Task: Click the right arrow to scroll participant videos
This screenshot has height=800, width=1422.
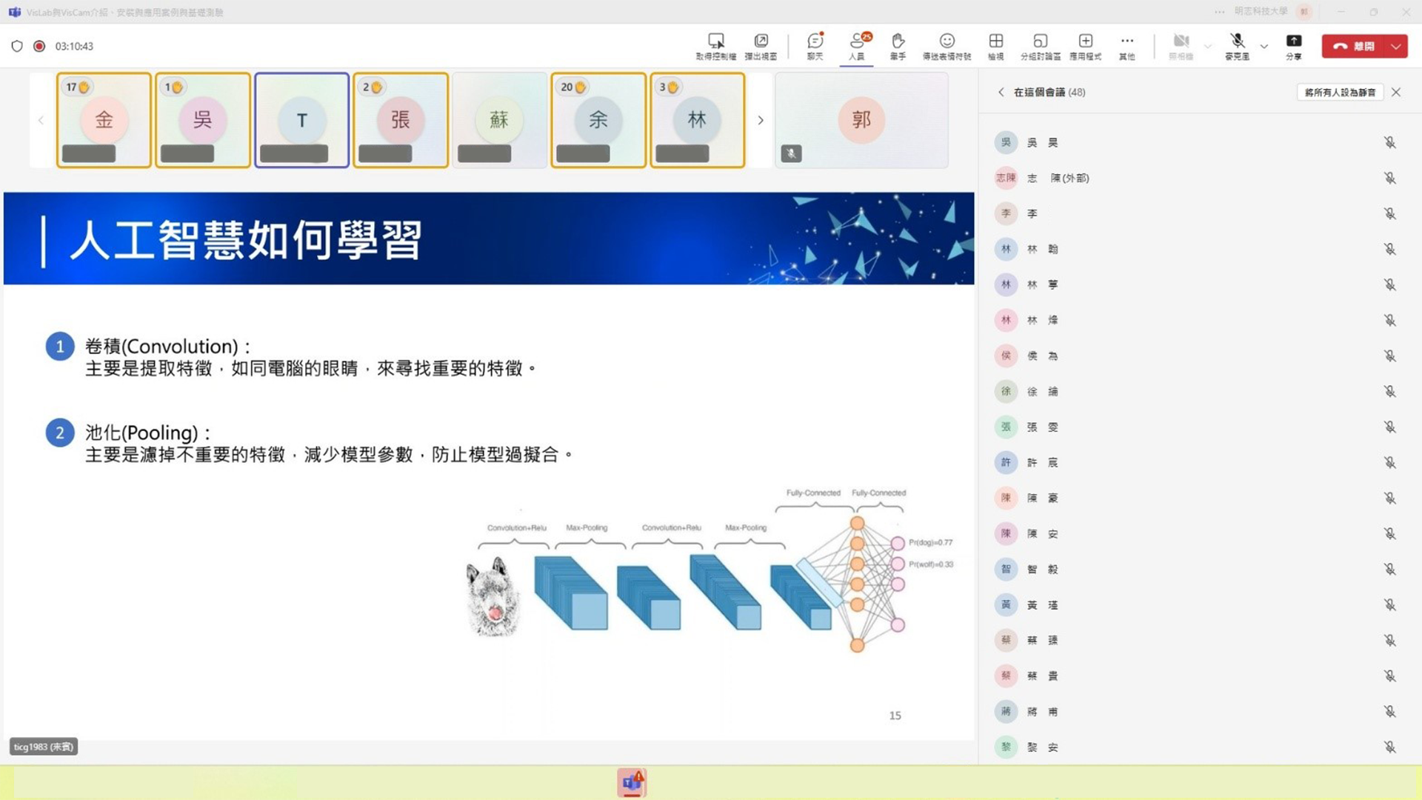Action: click(x=760, y=120)
